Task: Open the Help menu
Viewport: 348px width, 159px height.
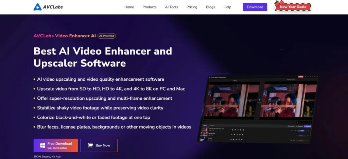Action: coord(227,7)
